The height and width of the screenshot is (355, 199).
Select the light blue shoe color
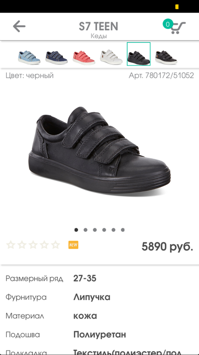click(x=29, y=58)
